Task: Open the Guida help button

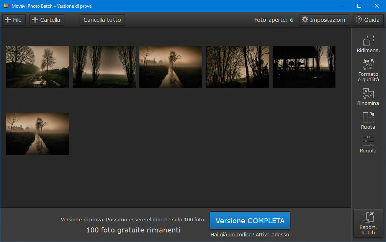Action: (368, 20)
